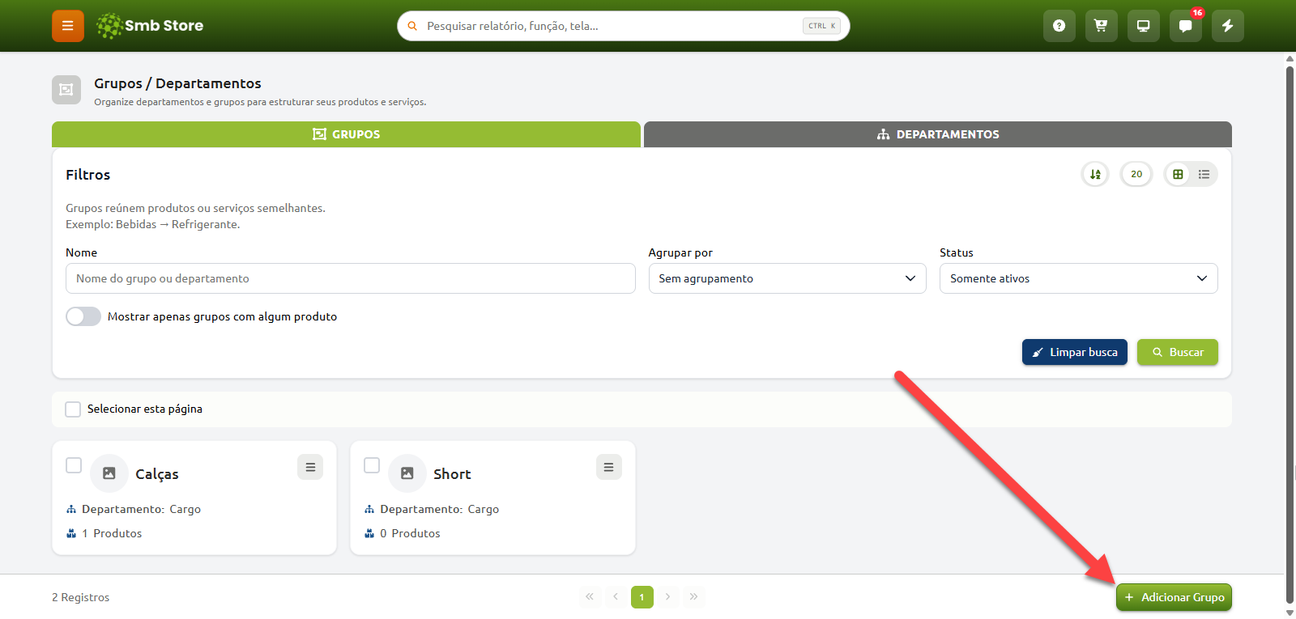Screen dimensions: 1296x619
Task: Go to last page with double-right arrow
Action: [693, 597]
